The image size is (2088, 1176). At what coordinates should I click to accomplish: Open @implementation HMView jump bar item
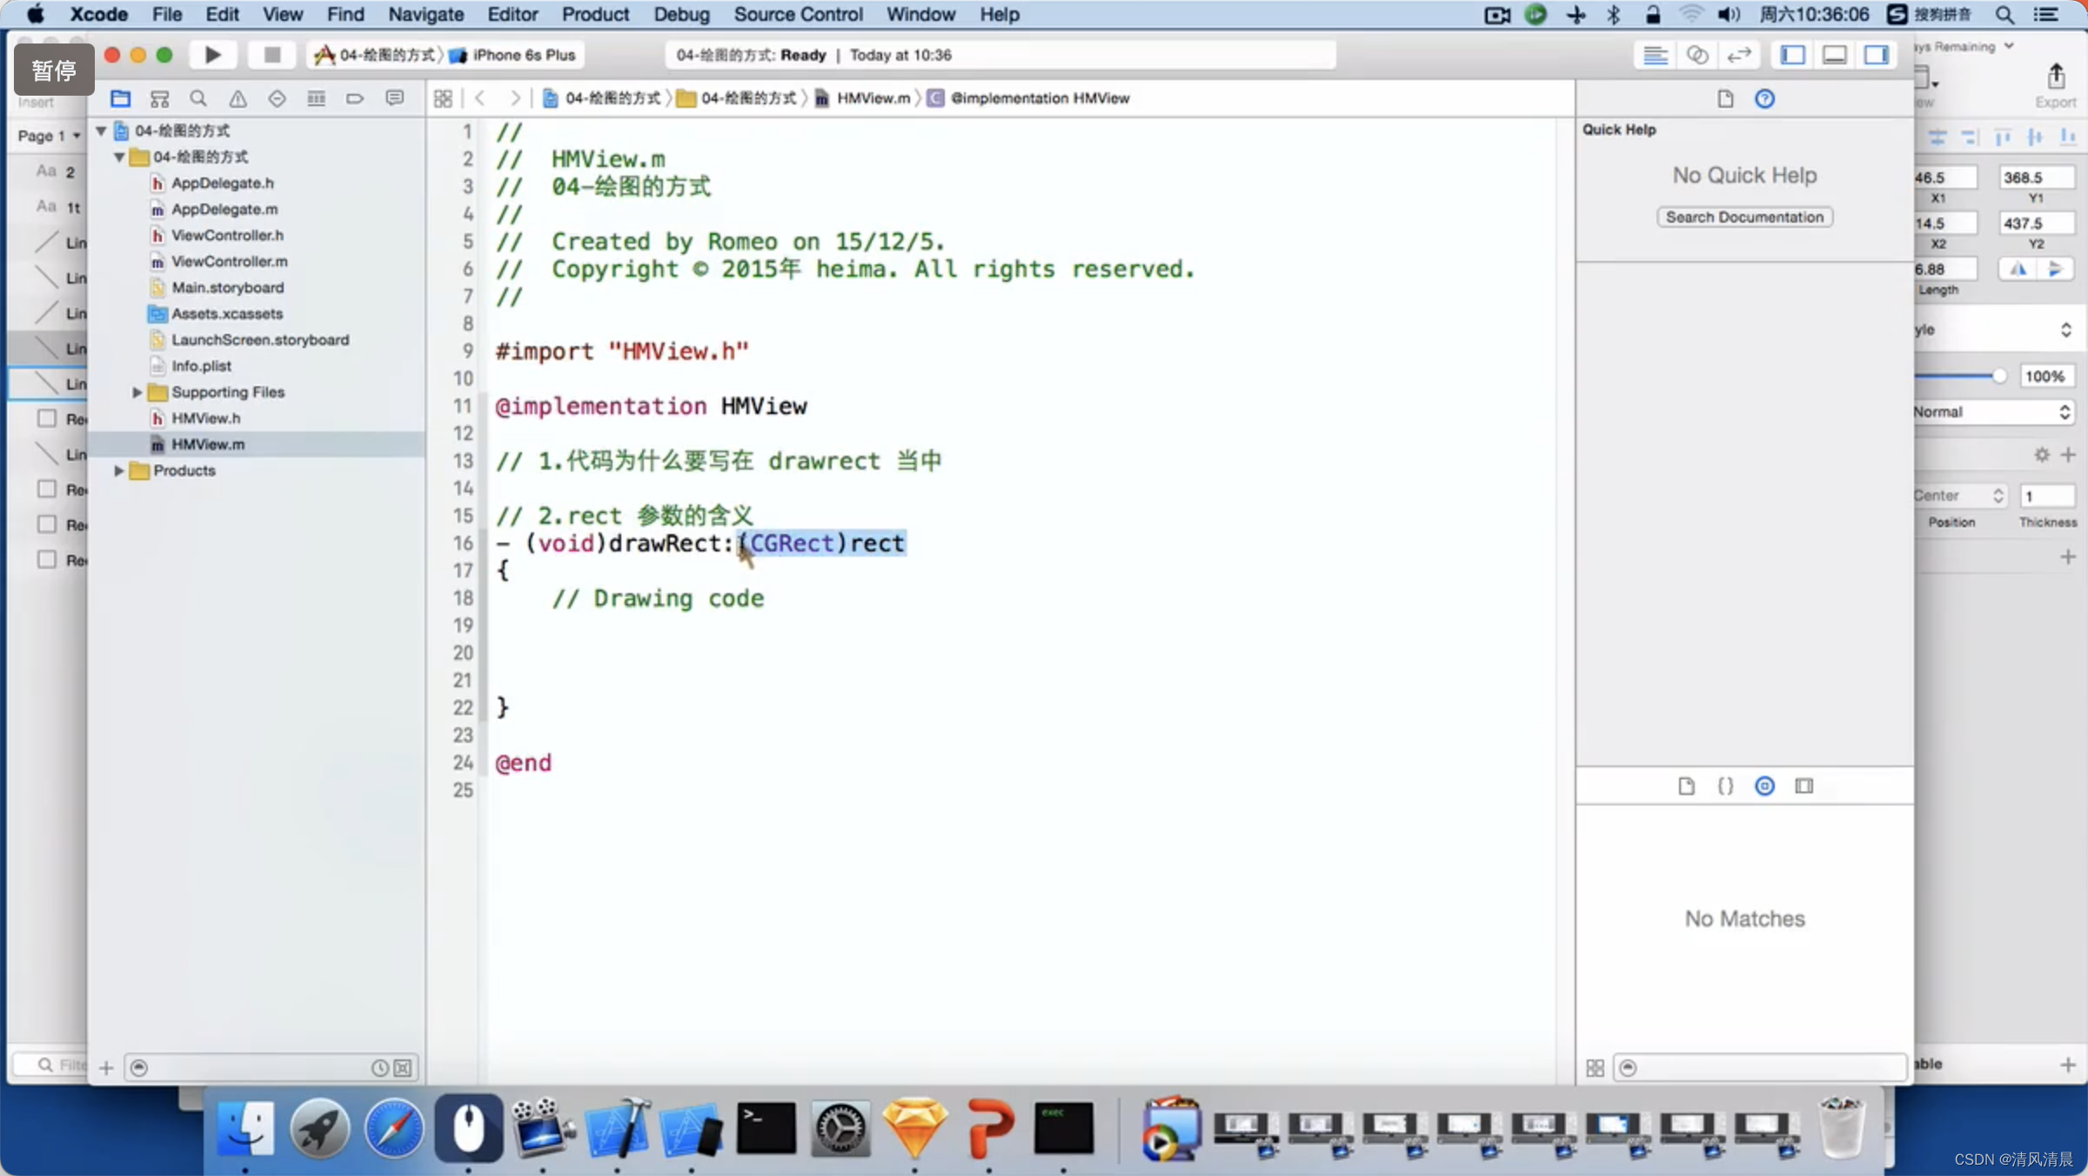pos(1029,98)
